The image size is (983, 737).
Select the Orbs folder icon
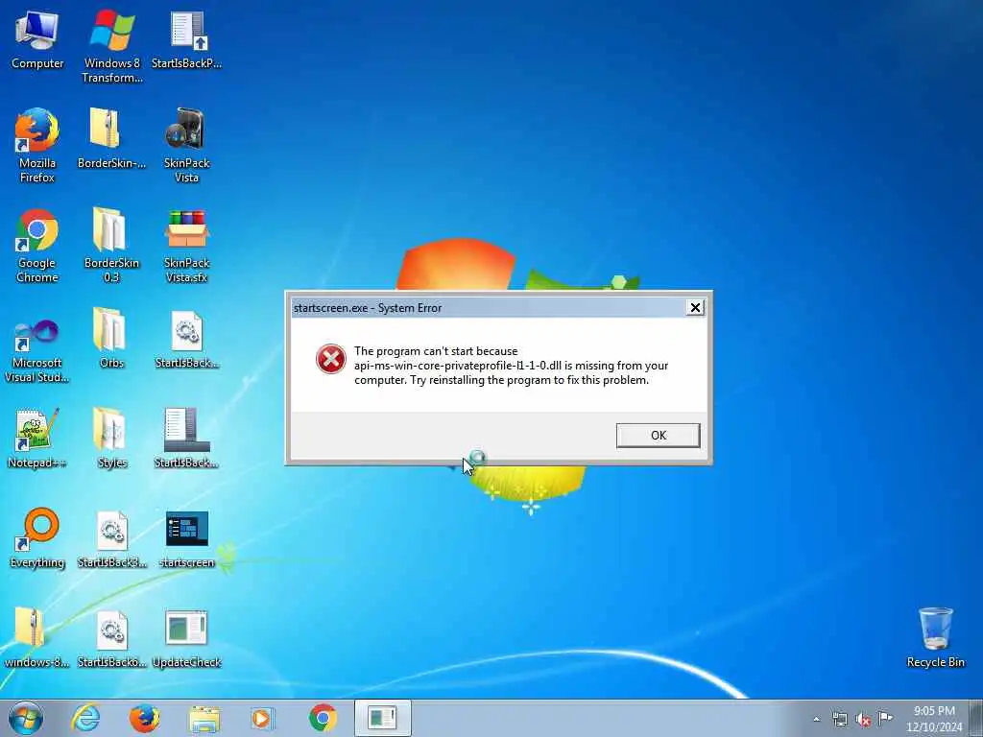111,339
